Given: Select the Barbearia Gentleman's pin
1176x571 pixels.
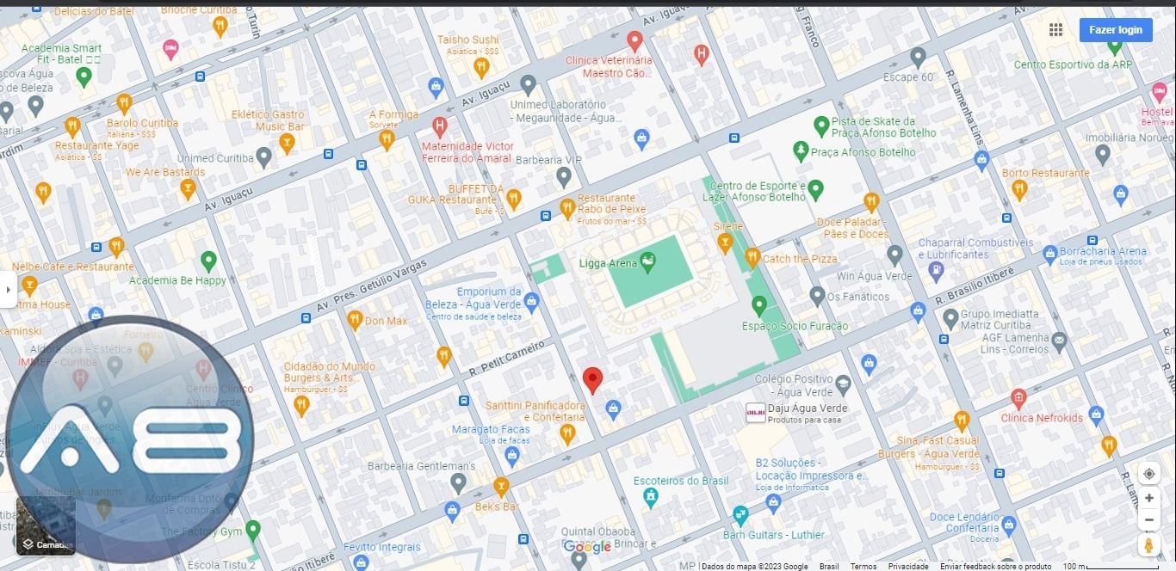Looking at the screenshot, I should point(458,482).
